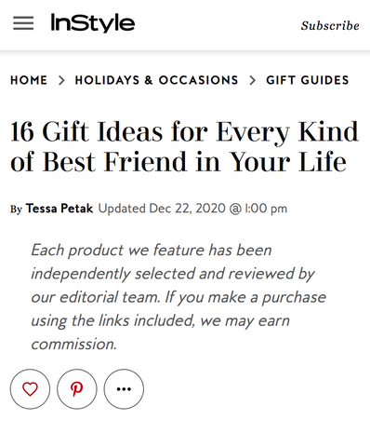This screenshot has height=447, width=370.
Task: Open the hamburger navigation menu
Action: (x=23, y=23)
